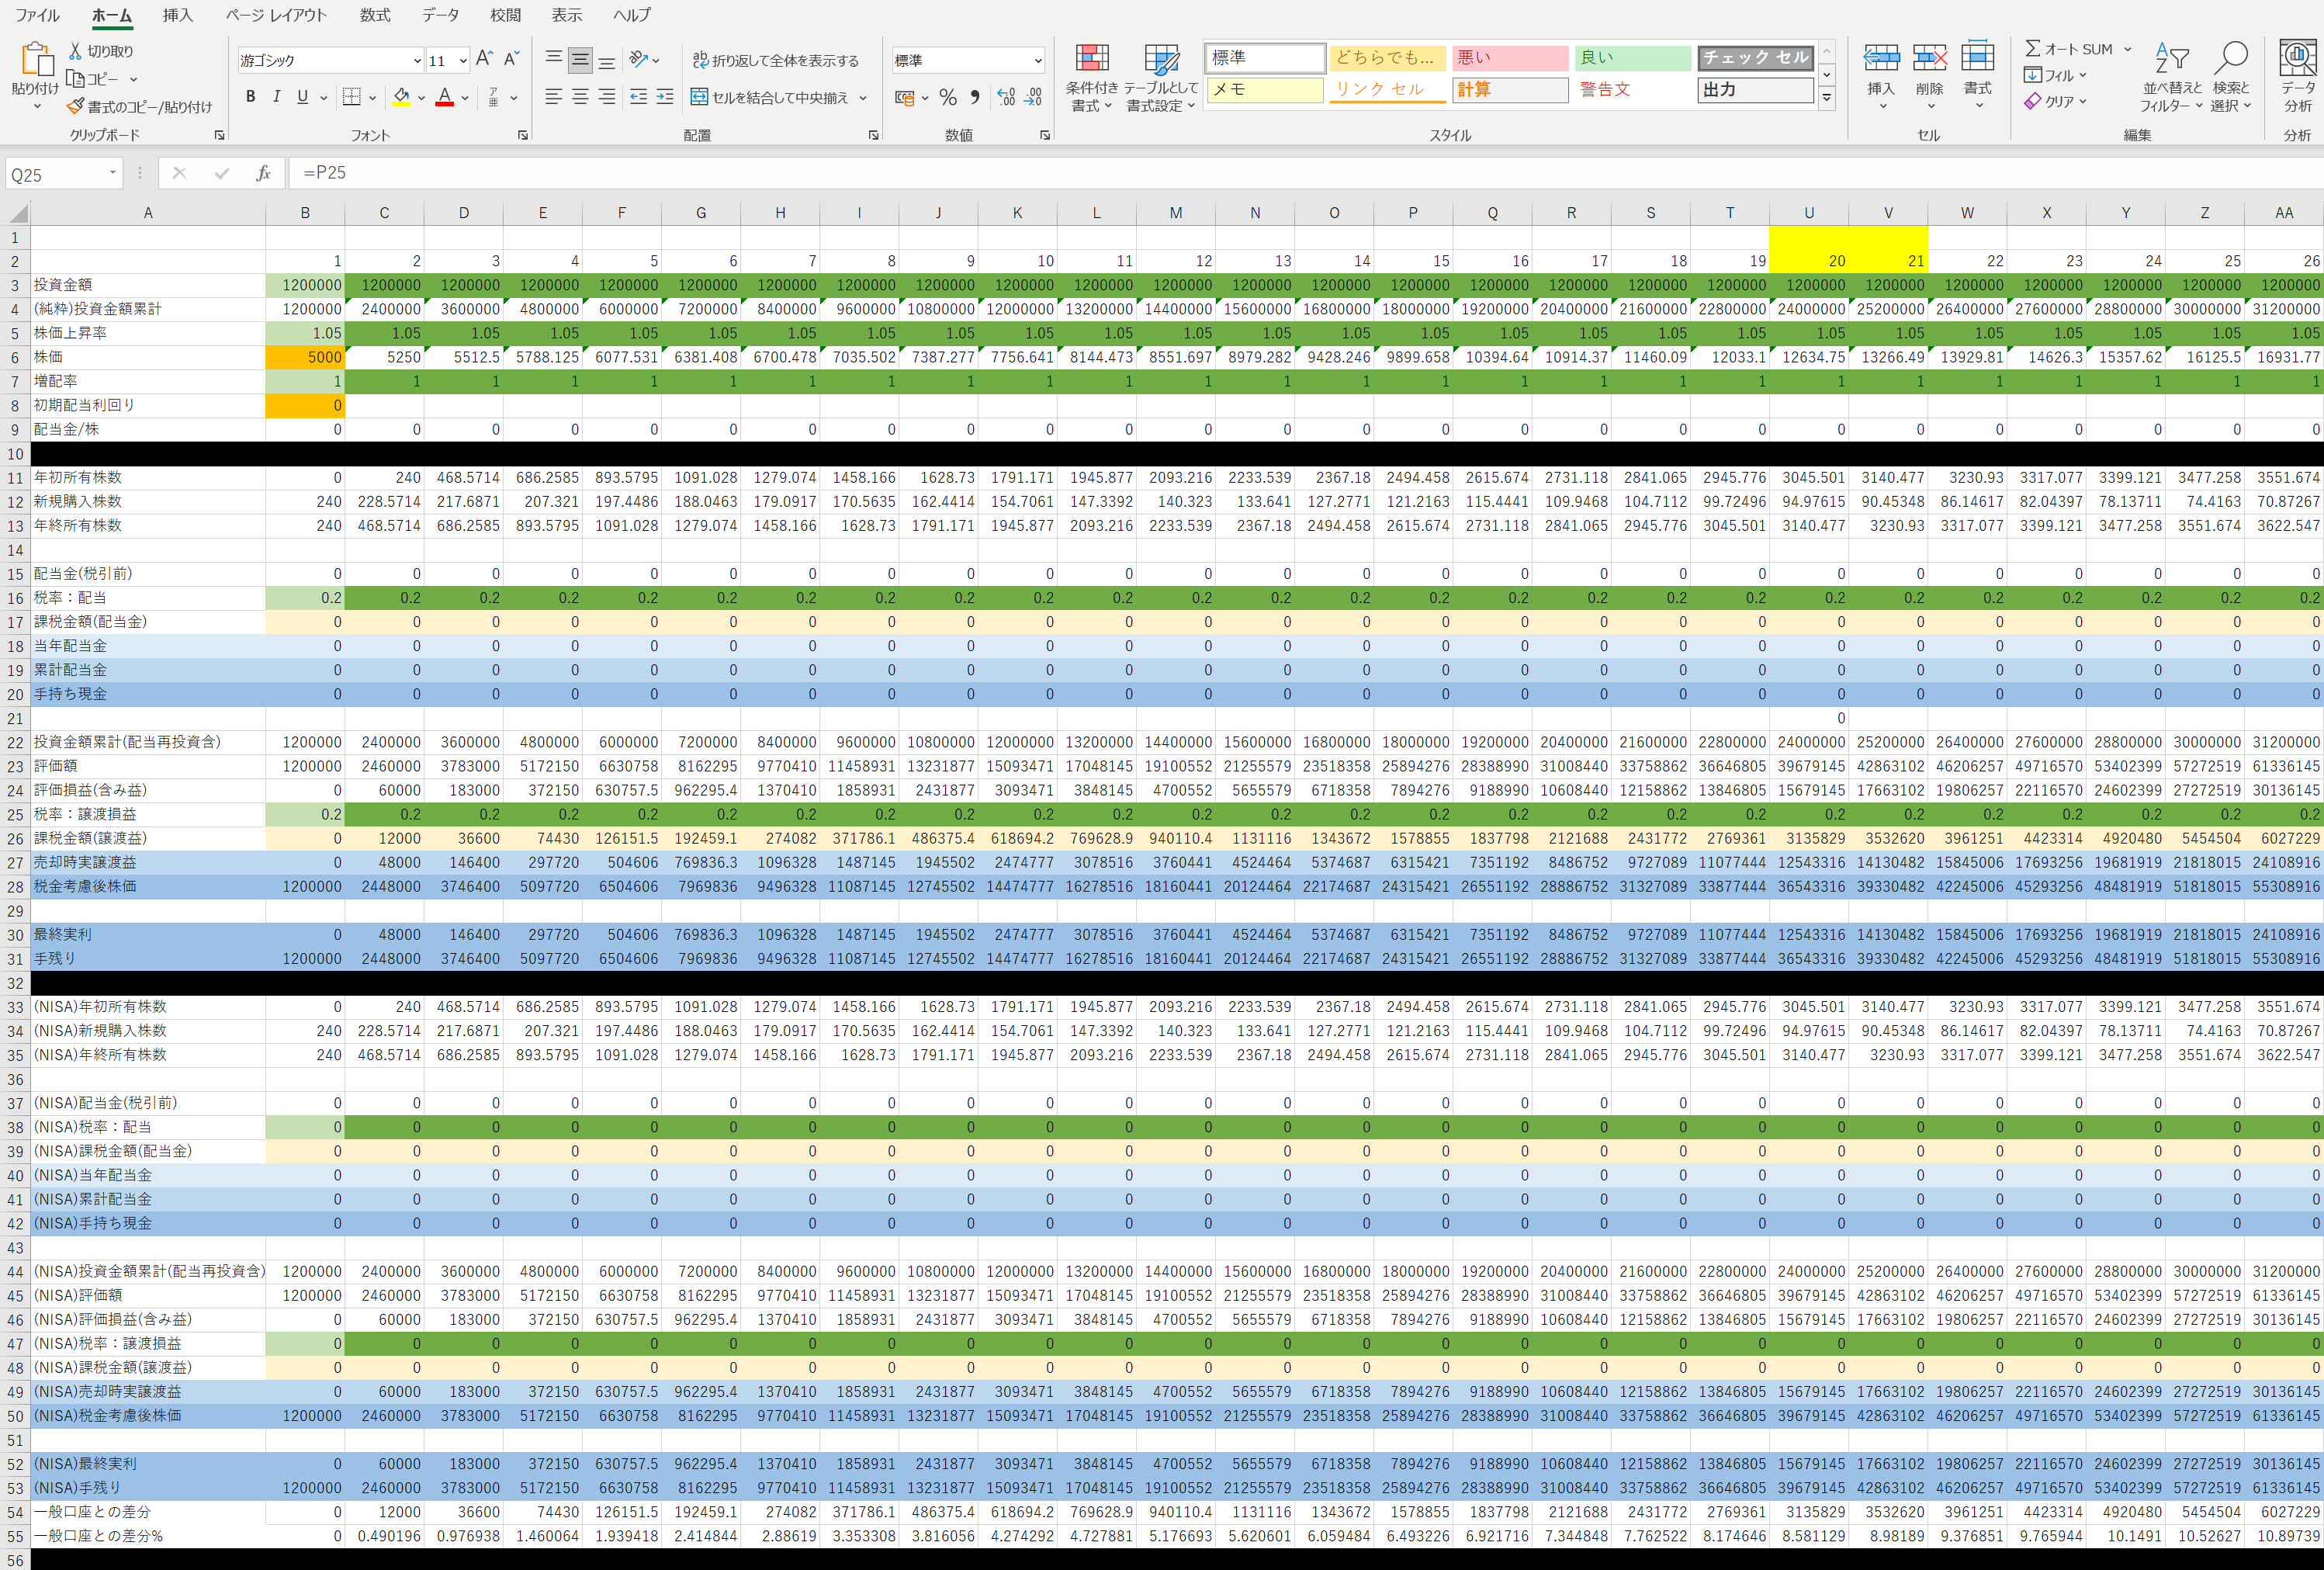
Task: Toggle italic formatting
Action: [x=276, y=97]
